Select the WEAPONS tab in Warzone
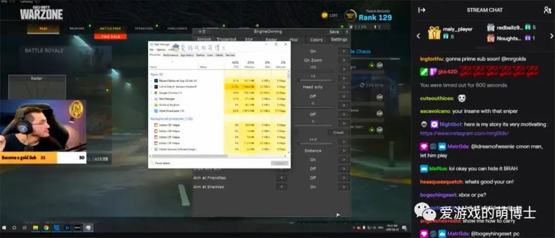Viewport: 555px width, 238px height. click(77, 28)
